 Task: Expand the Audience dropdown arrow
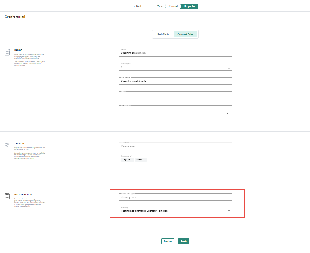[229, 146]
